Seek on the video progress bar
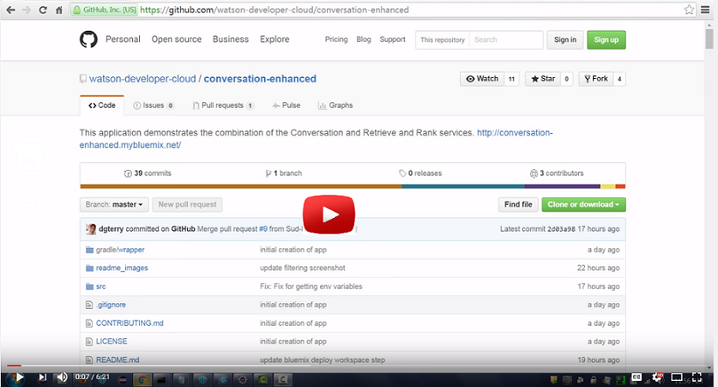The height and width of the screenshot is (387, 718). [355, 366]
